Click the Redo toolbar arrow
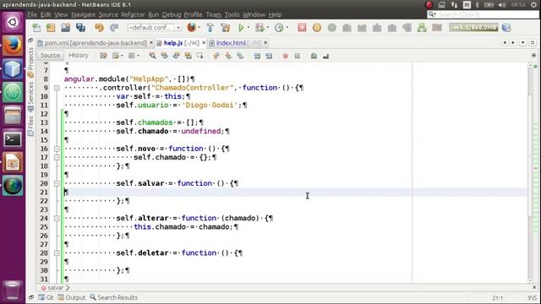 (x=114, y=28)
